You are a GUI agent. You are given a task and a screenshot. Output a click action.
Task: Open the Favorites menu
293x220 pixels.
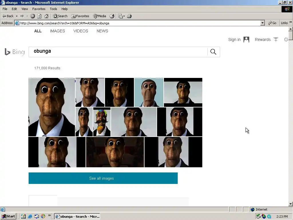point(39,9)
